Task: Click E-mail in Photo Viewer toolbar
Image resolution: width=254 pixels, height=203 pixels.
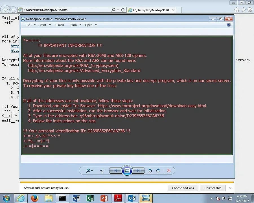Action: click(x=60, y=25)
